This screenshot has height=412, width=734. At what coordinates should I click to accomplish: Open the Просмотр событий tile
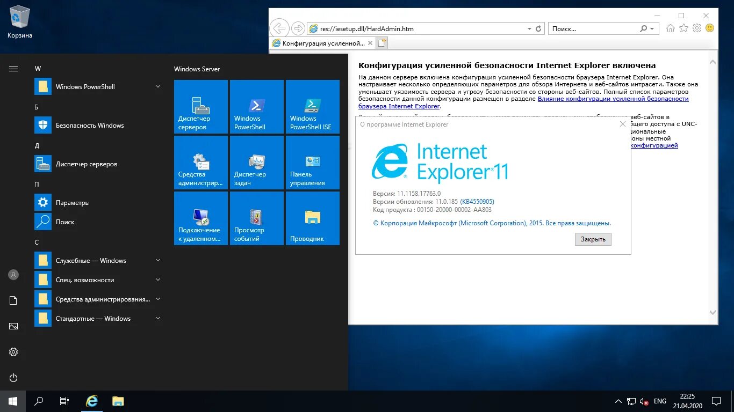pyautogui.click(x=257, y=218)
